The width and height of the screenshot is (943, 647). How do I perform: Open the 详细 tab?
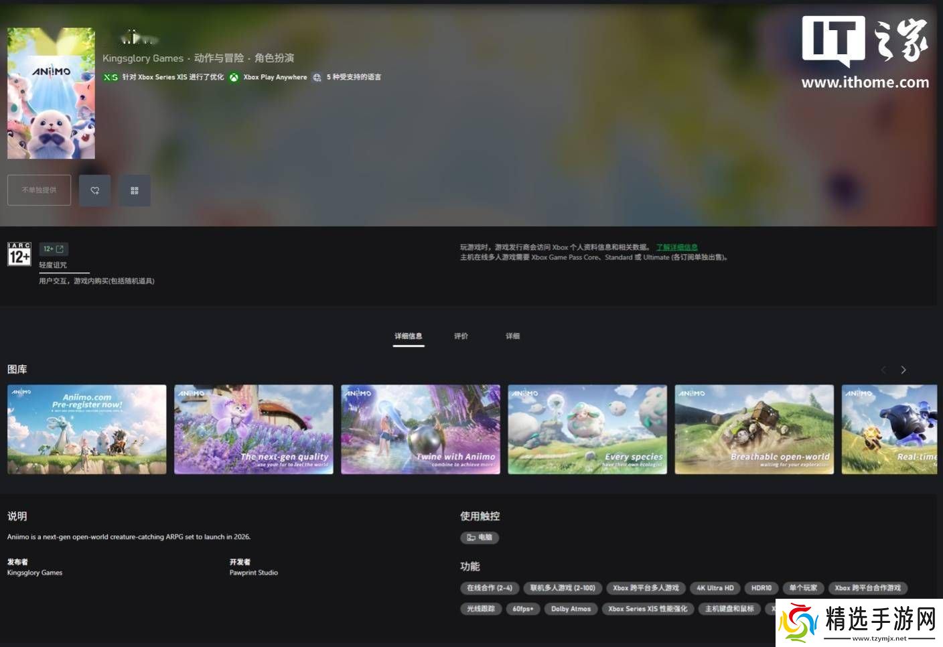(x=512, y=336)
